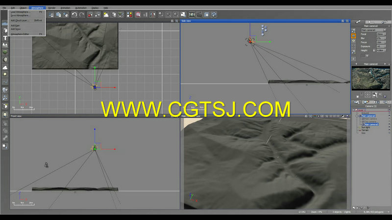Toggle visibility of Sun light row
Image resolution: width=392 pixels, height=220 pixels.
pyautogui.click(x=389, y=127)
